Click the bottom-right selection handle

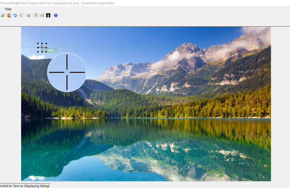46,52
